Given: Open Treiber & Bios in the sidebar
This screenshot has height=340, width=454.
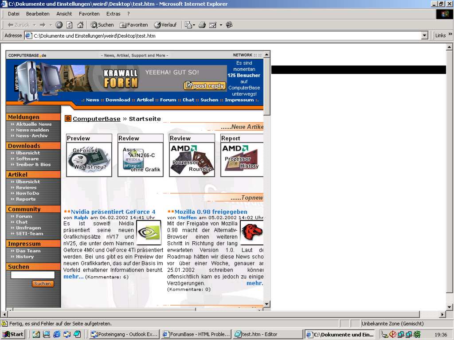Looking at the screenshot, I should click(33, 165).
